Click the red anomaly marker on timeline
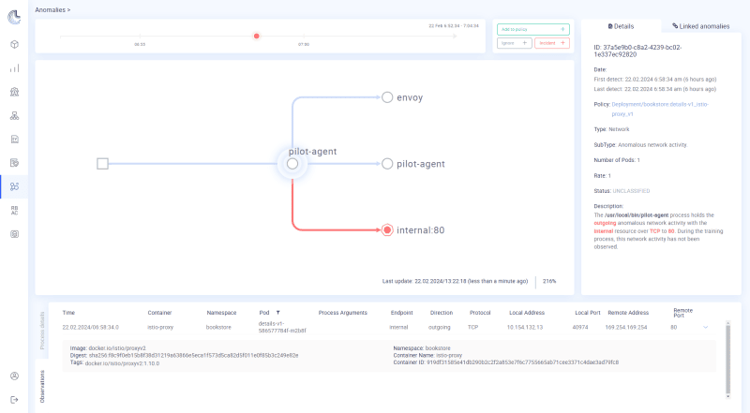 tap(256, 37)
